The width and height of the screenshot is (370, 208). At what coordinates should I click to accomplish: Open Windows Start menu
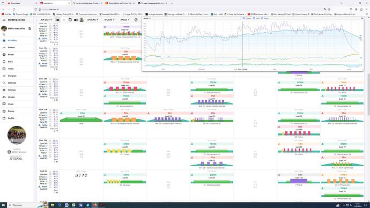(x=3, y=205)
